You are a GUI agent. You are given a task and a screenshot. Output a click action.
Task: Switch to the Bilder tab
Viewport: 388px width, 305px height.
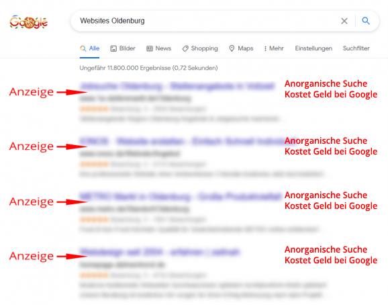(123, 48)
